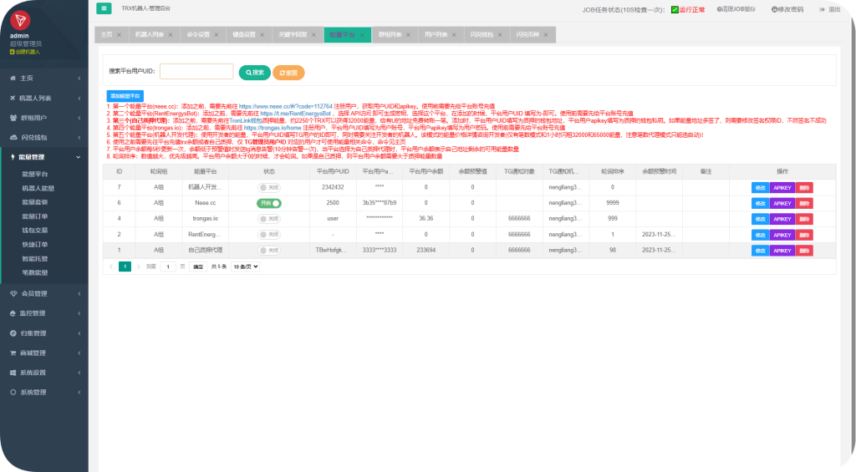The height and width of the screenshot is (472, 856).
Task: Click the 搜索平台用户UID input field
Action: (196, 72)
